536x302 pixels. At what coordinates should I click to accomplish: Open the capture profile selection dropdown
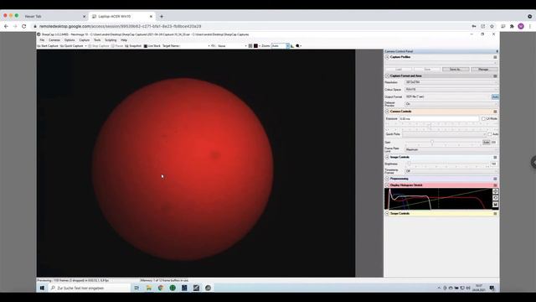441,64
